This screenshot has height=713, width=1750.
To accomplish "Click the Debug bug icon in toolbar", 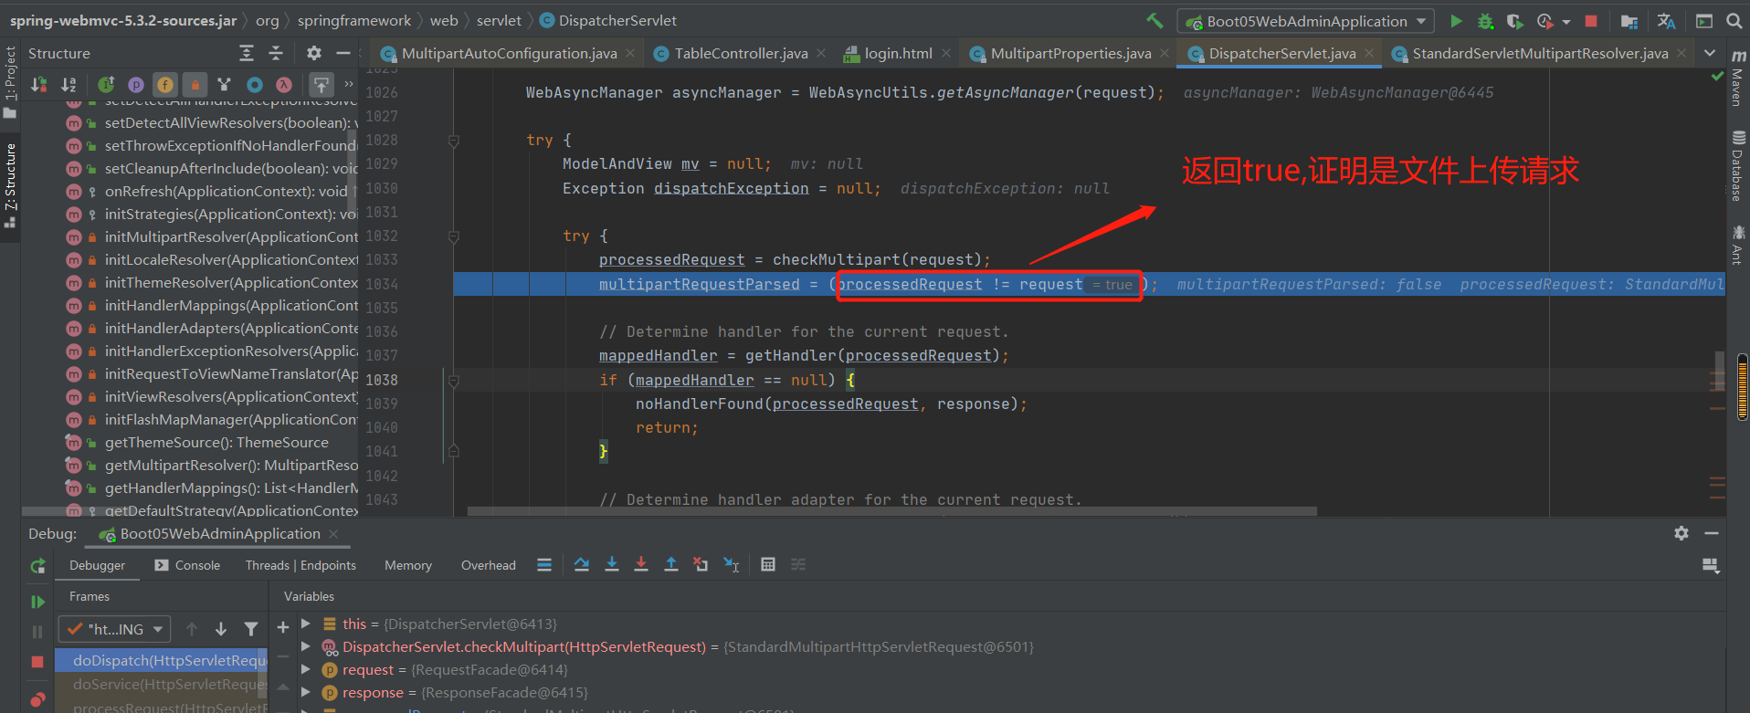I will tap(1486, 20).
